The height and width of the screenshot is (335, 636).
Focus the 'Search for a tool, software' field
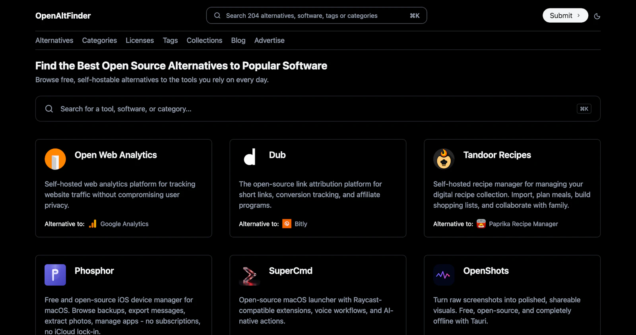coord(318,109)
